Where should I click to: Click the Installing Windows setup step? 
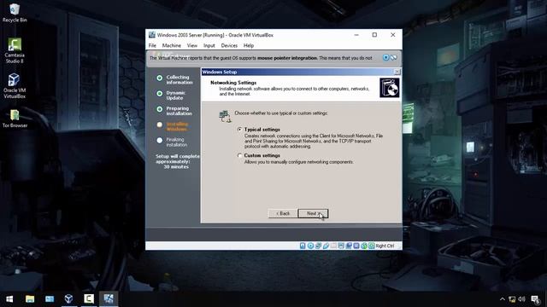point(173,126)
